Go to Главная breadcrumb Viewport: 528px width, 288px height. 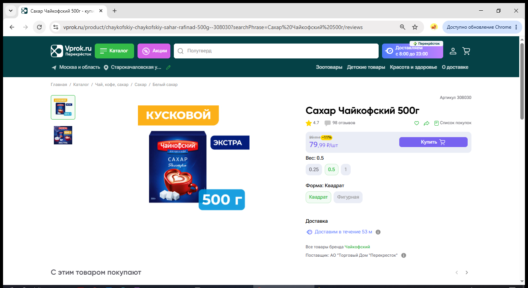59,84
